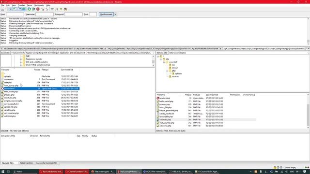Collapse remote site folder expander
This screenshot has height=174, width=310.
pos(161,59)
